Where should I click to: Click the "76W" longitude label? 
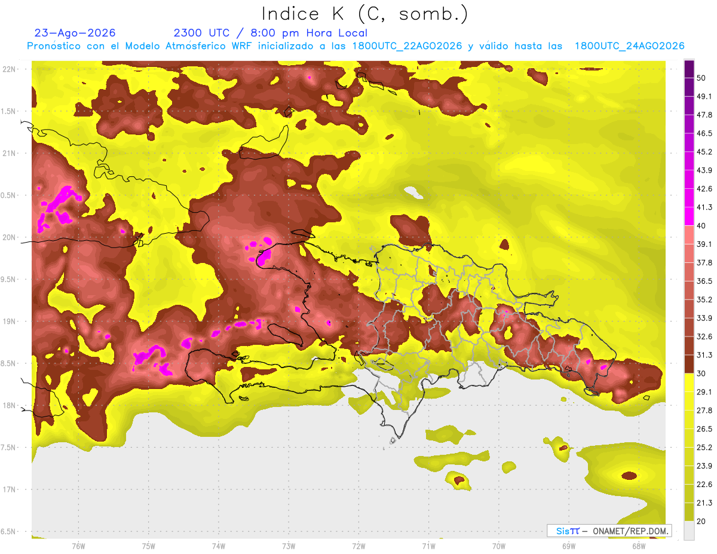tap(78, 546)
